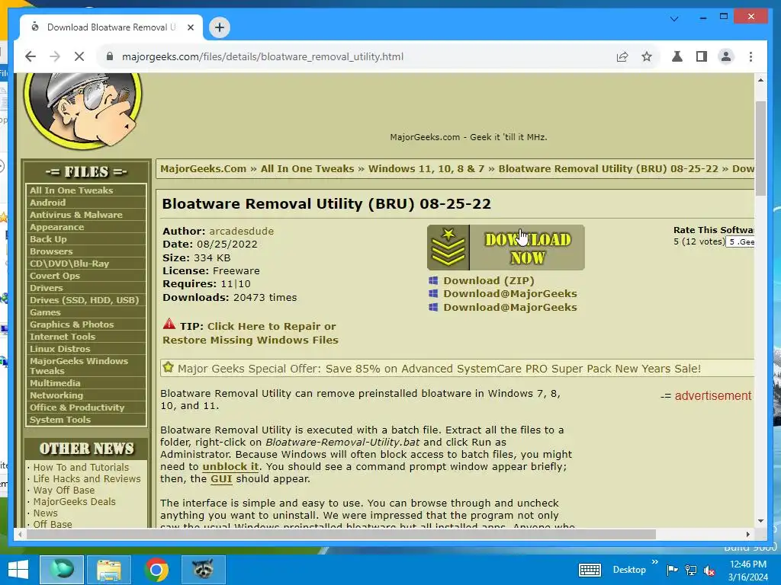Open Chrome Labs flask icon
This screenshot has height=585, width=781.
[677, 56]
